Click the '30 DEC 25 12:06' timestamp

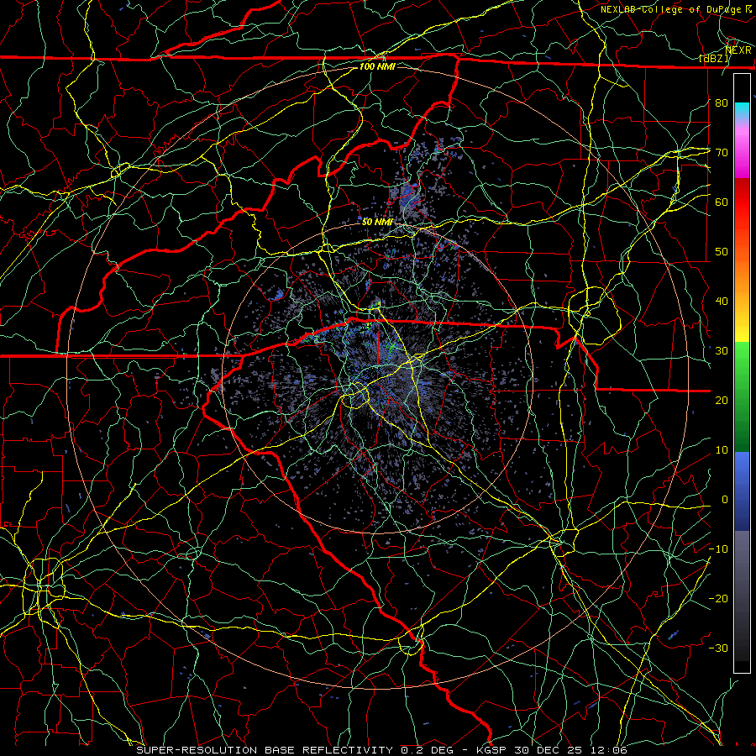pos(570,750)
